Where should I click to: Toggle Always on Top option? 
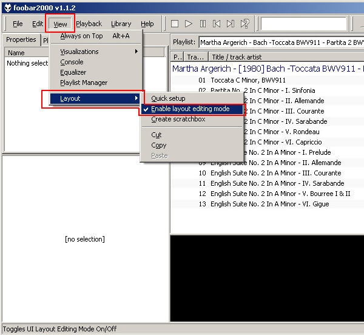tap(96, 36)
